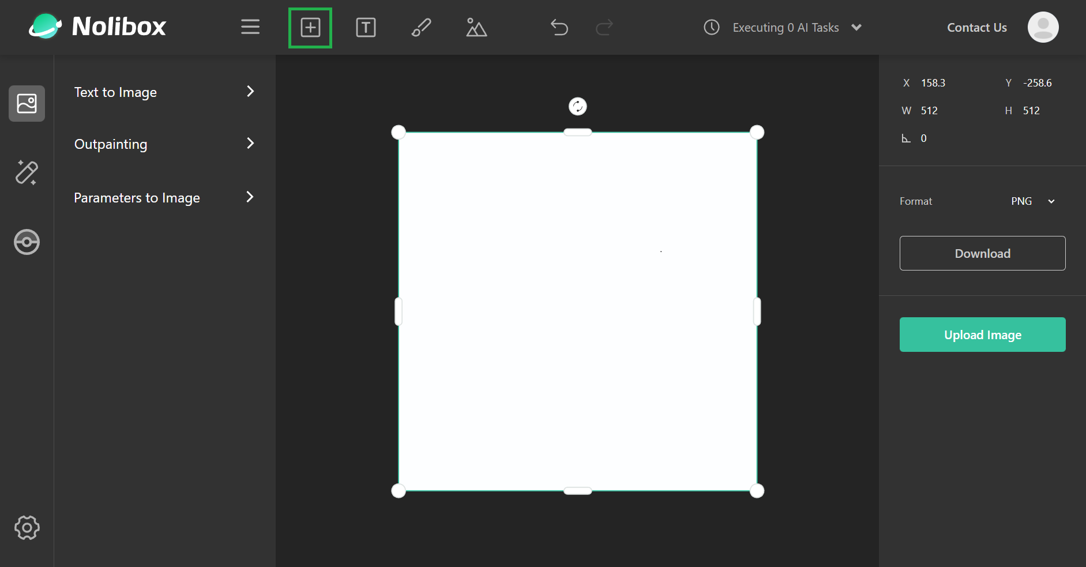The height and width of the screenshot is (567, 1086).
Task: Click the W width value field
Action: click(x=929, y=111)
